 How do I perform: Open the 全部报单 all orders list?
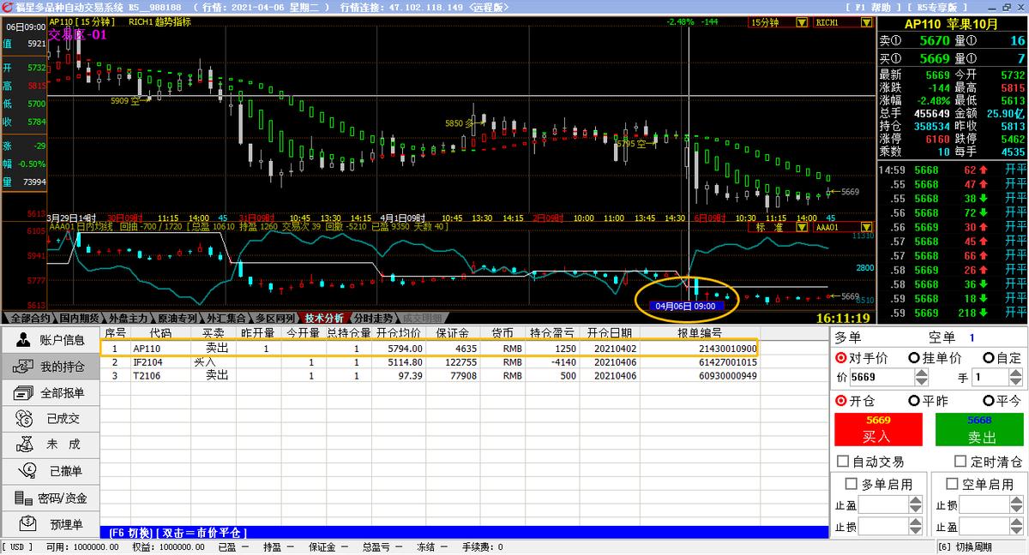(x=50, y=392)
